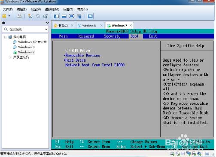Click the Select Menu legend text

click(99, 147)
